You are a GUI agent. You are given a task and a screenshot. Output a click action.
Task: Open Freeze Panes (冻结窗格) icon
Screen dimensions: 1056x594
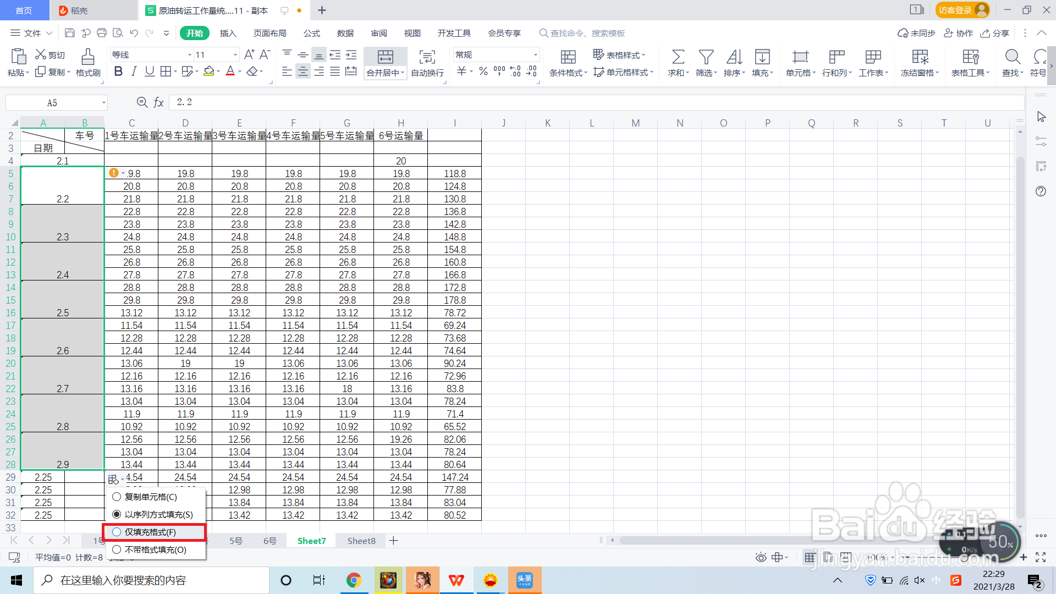919,57
